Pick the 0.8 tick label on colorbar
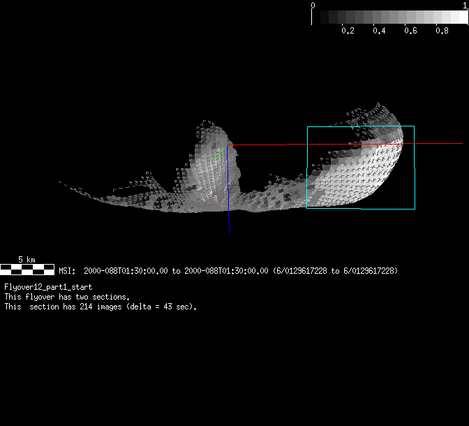Screen dimensions: 469x426 pos(441,31)
